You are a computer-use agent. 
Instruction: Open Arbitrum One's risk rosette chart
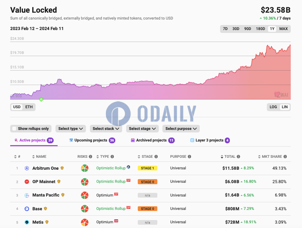[84, 168]
